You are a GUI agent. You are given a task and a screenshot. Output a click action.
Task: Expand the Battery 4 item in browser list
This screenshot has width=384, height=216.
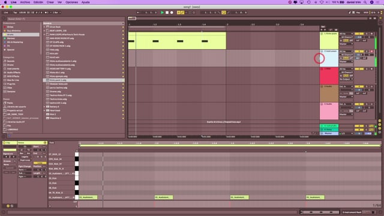[44, 107]
